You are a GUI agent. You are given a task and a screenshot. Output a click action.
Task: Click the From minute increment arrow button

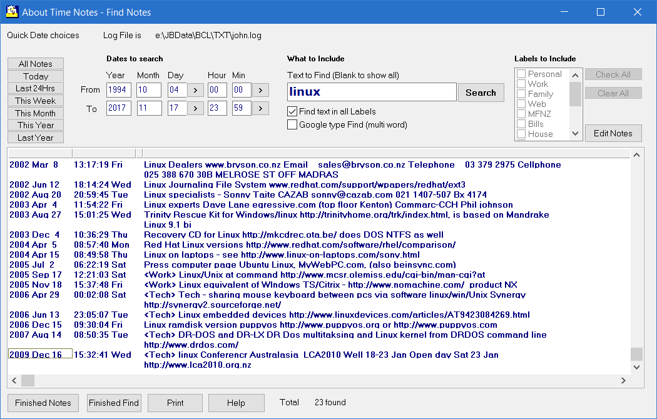tap(260, 90)
